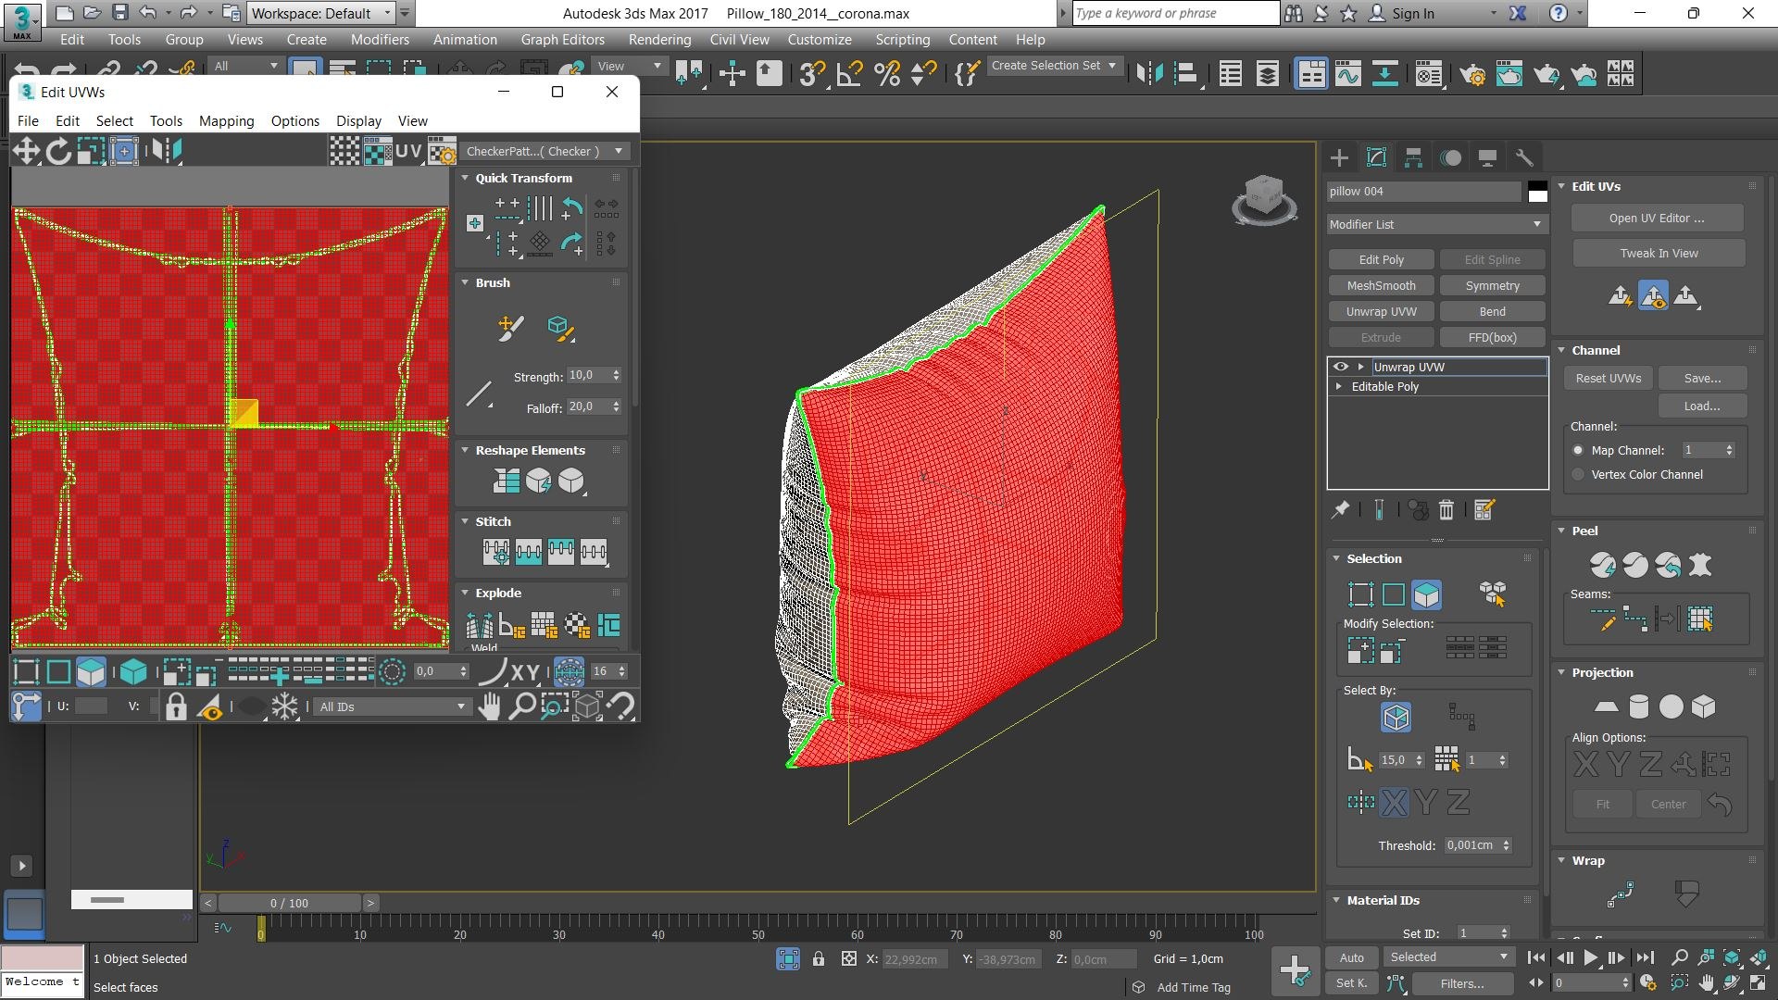This screenshot has height=1000, width=1778.
Task: Open the Mapping menu in Edit UVWs
Action: point(226,120)
